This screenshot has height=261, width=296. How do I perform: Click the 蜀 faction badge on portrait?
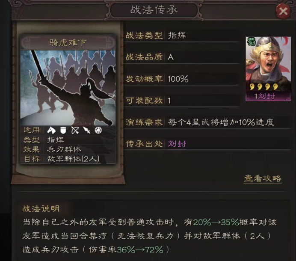tap(251, 42)
